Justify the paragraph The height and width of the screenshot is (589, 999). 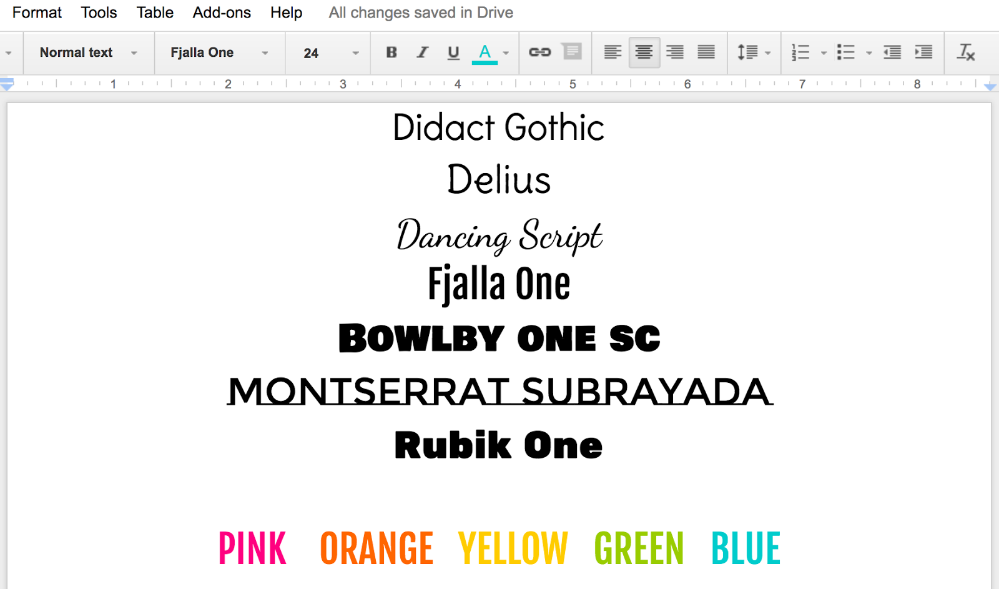coord(706,52)
